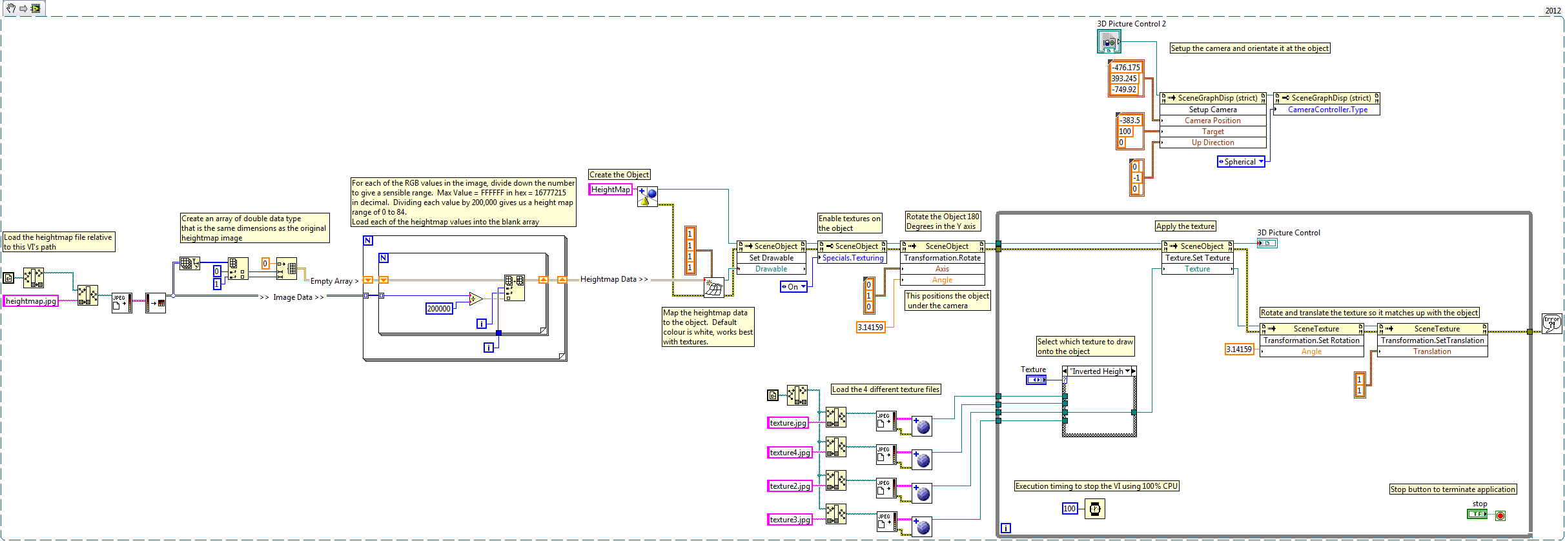Click the simple Error Handler node
The height and width of the screenshot is (541, 1565).
click(1552, 323)
